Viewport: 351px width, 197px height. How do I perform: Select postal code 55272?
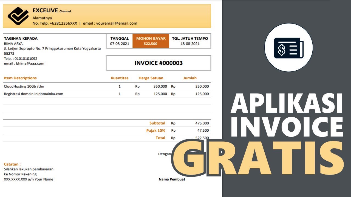(9, 53)
